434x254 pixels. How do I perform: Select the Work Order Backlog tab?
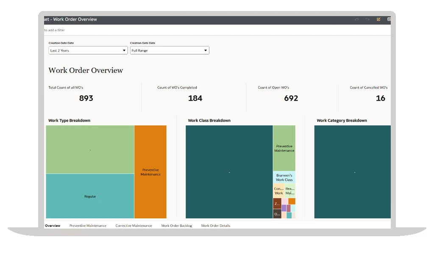tap(176, 226)
